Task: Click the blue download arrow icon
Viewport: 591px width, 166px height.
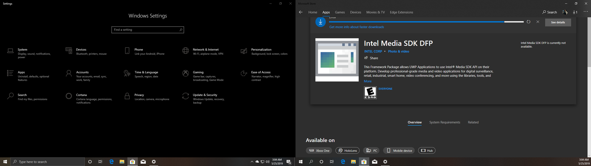Action: (320, 22)
